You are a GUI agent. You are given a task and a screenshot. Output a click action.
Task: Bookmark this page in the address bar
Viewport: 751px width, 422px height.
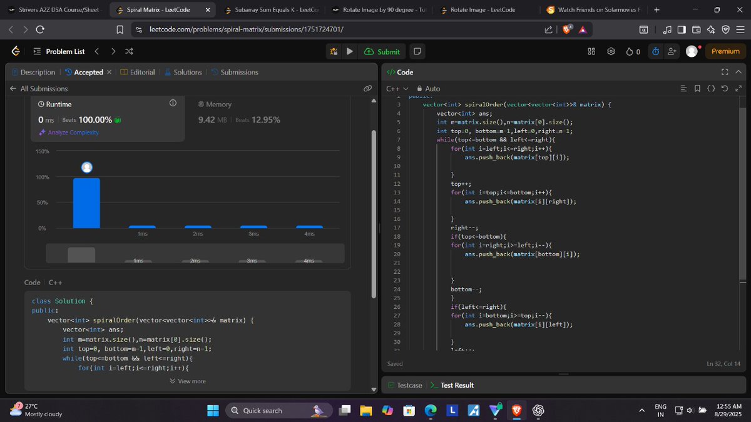(x=120, y=29)
